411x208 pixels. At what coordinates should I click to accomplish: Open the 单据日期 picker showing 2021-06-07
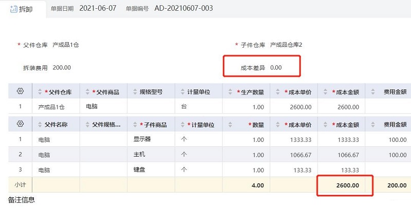tap(101, 9)
